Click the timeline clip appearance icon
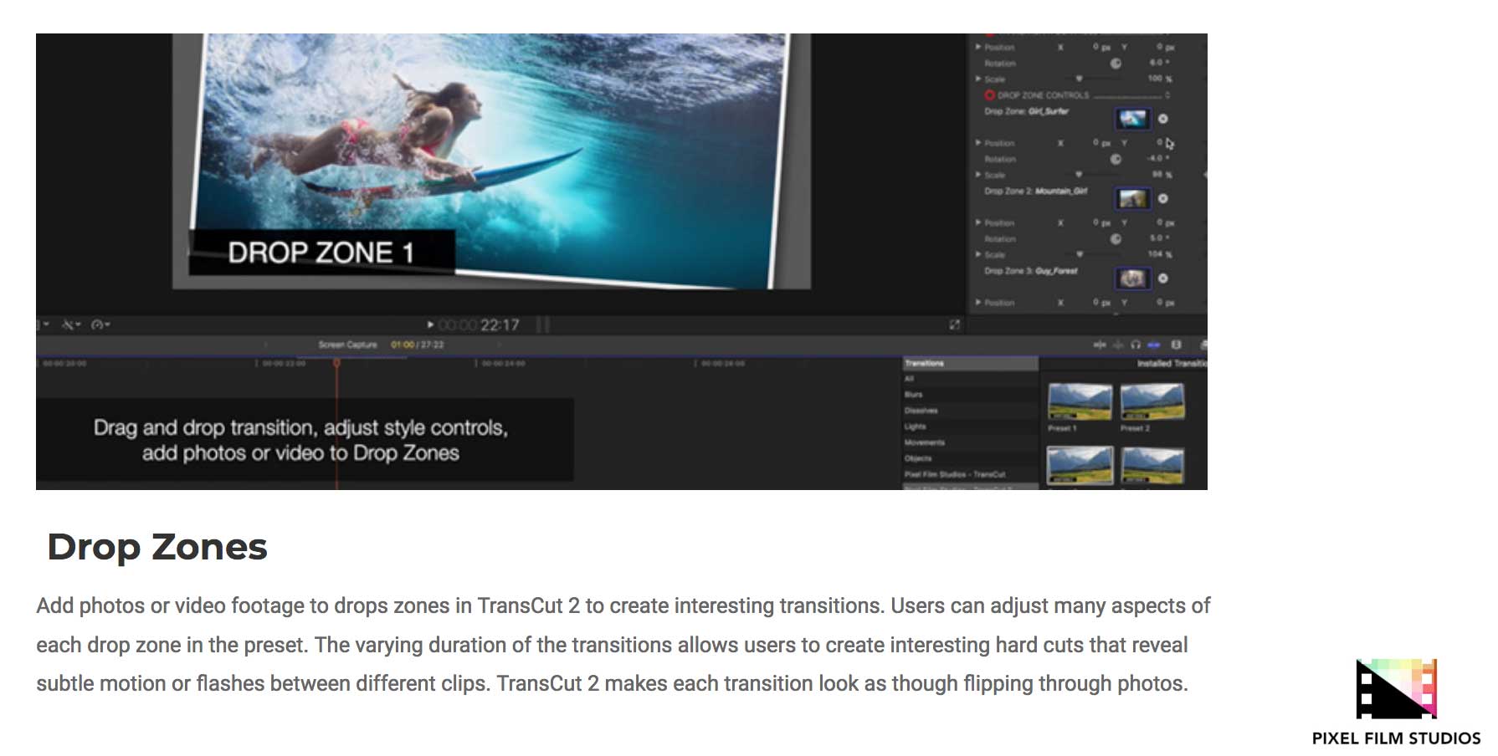 tap(1176, 345)
